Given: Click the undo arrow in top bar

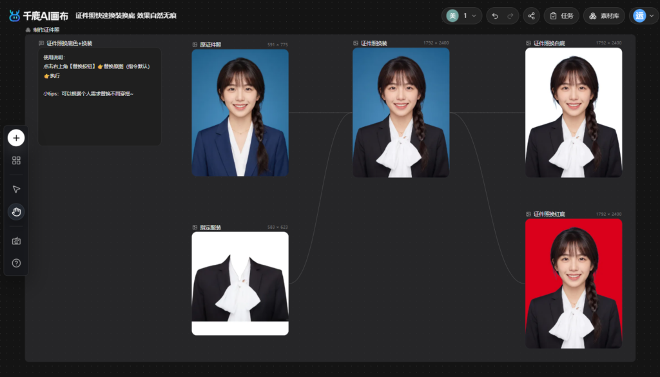Looking at the screenshot, I should pos(495,16).
